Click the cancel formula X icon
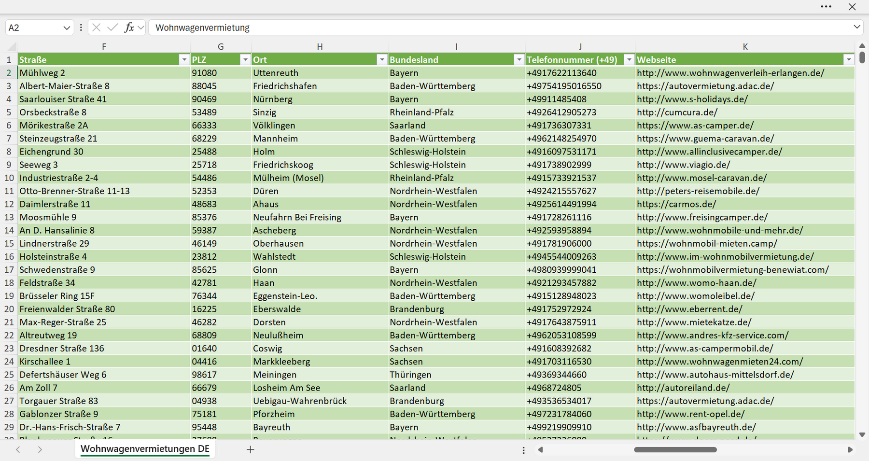 (97, 28)
